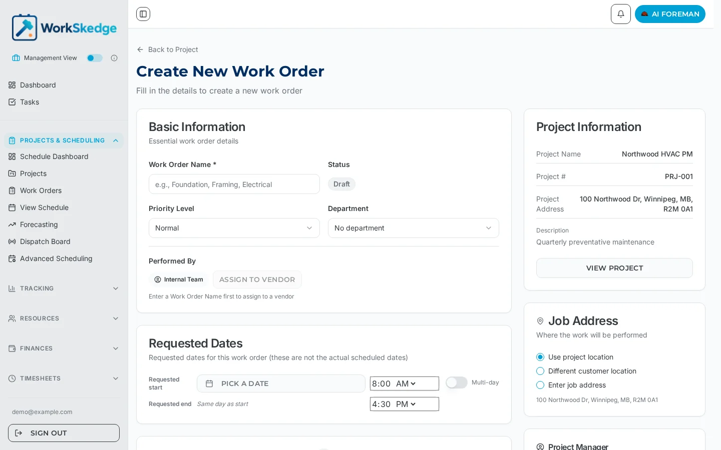Click the Management View info icon

(114, 58)
